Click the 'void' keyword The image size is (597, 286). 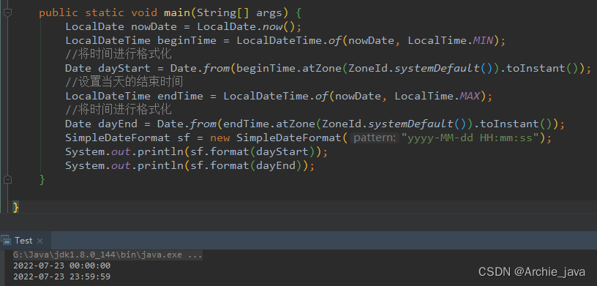coord(144,13)
